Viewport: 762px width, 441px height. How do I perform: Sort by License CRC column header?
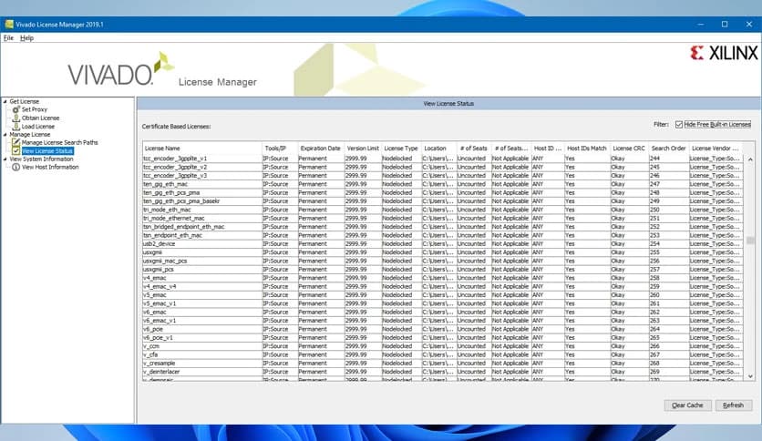pos(629,149)
